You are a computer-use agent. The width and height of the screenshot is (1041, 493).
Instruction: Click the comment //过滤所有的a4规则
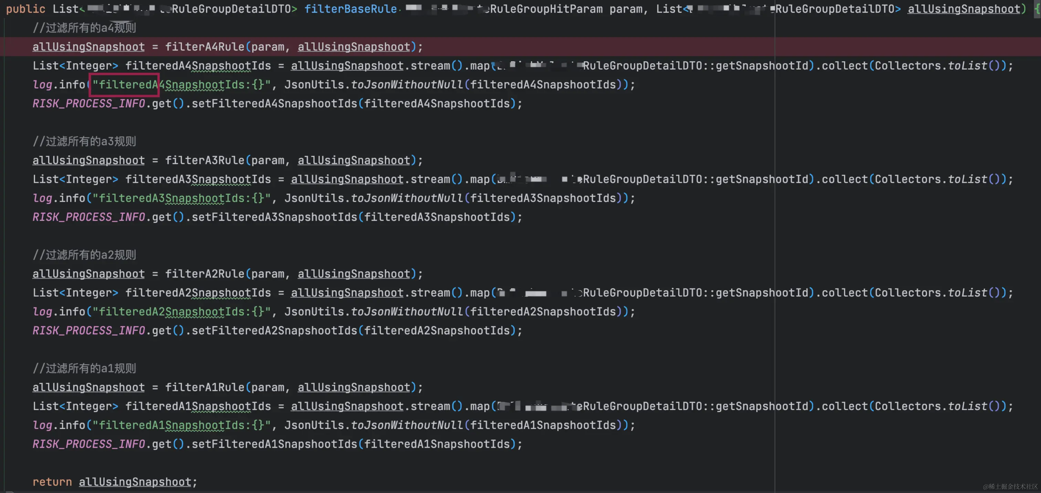pos(84,28)
